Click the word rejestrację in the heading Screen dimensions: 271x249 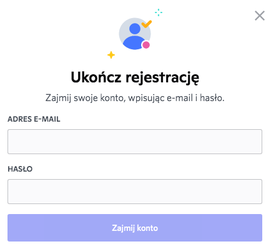click(162, 78)
